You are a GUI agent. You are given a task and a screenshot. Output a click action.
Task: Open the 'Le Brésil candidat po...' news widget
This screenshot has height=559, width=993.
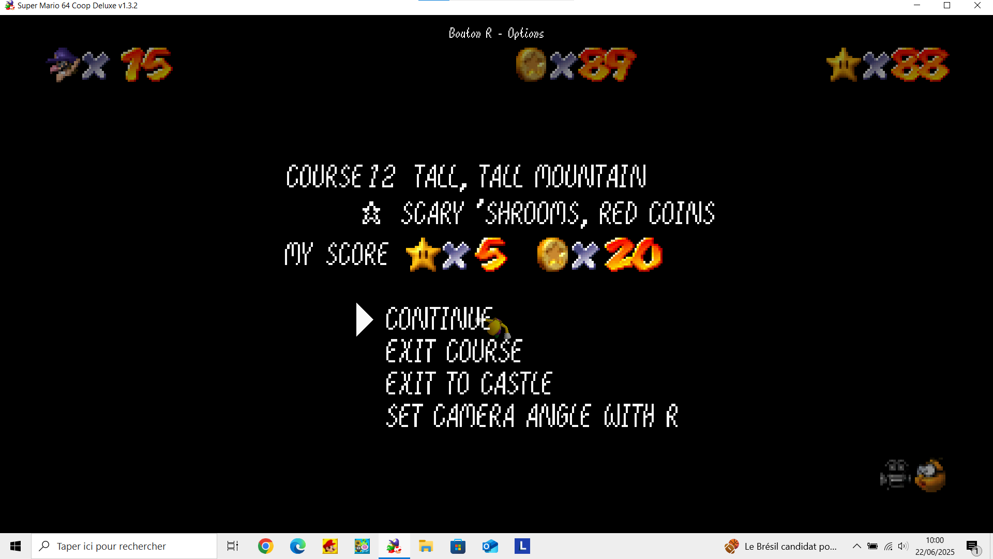pos(780,546)
